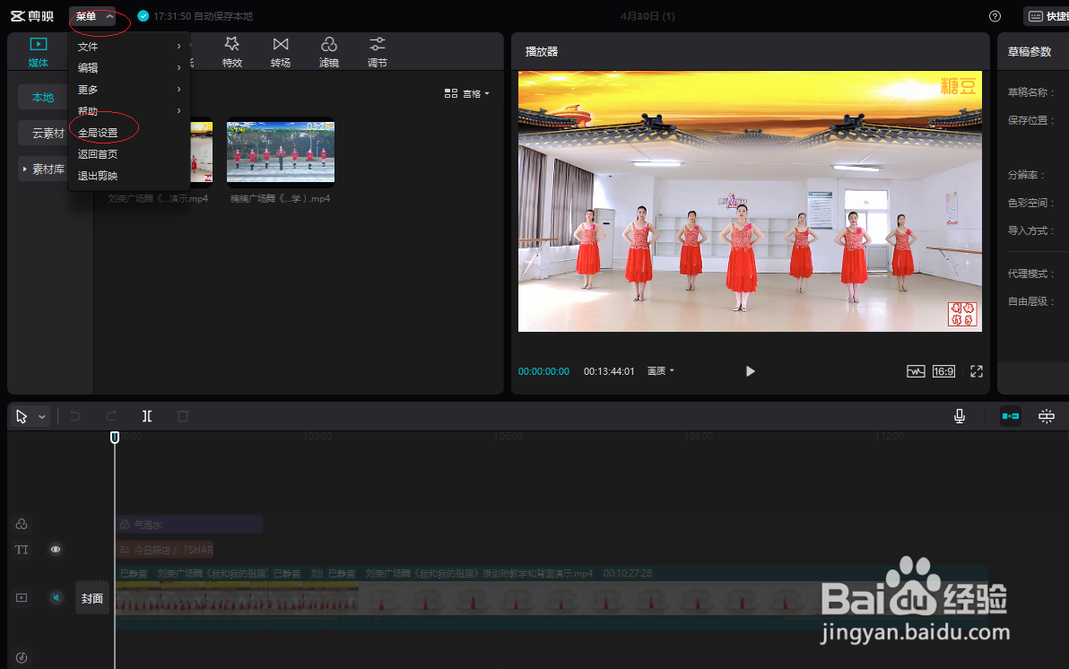Image resolution: width=1069 pixels, height=669 pixels.
Task: Select the 03:26 video thumbnail
Action: tap(280, 153)
